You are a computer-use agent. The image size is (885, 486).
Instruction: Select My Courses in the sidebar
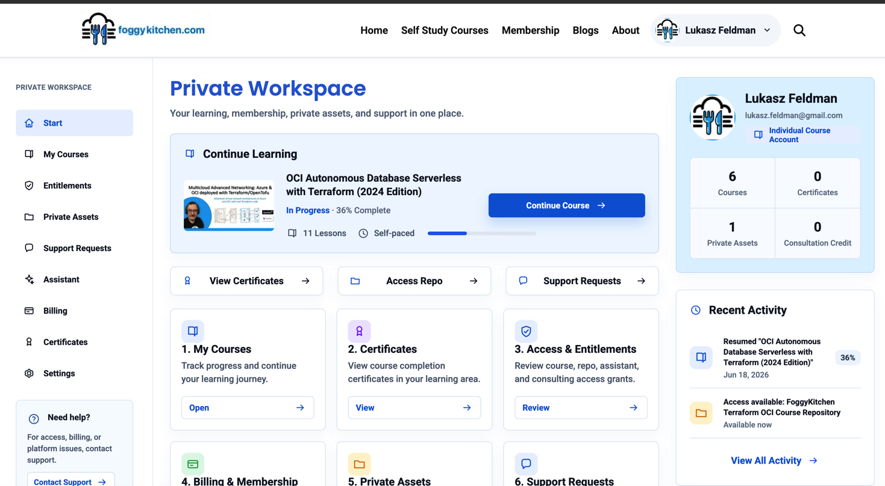pyautogui.click(x=74, y=154)
